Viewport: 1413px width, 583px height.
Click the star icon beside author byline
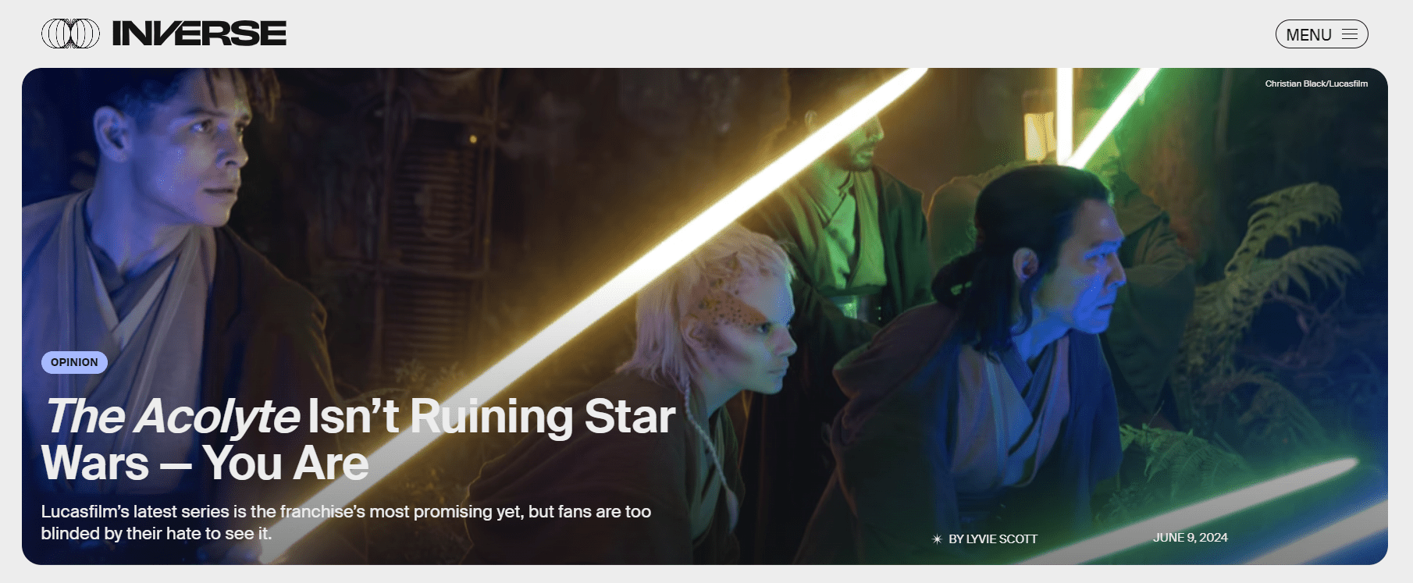(x=937, y=539)
